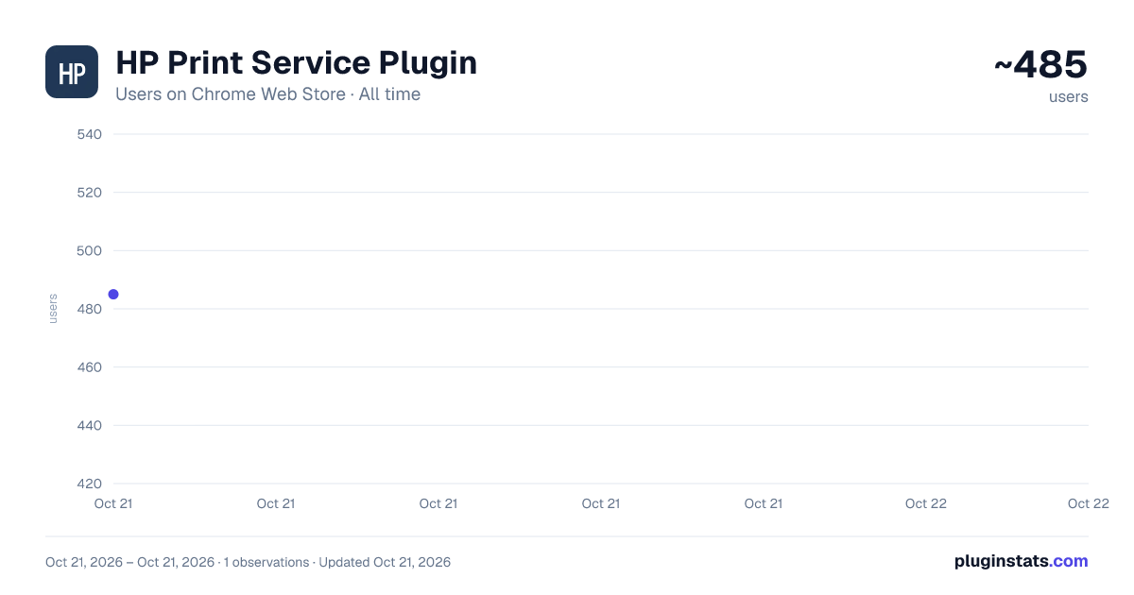Image resolution: width=1134 pixels, height=595 pixels.
Task: Click the 460 y-axis label
Action: coord(89,367)
